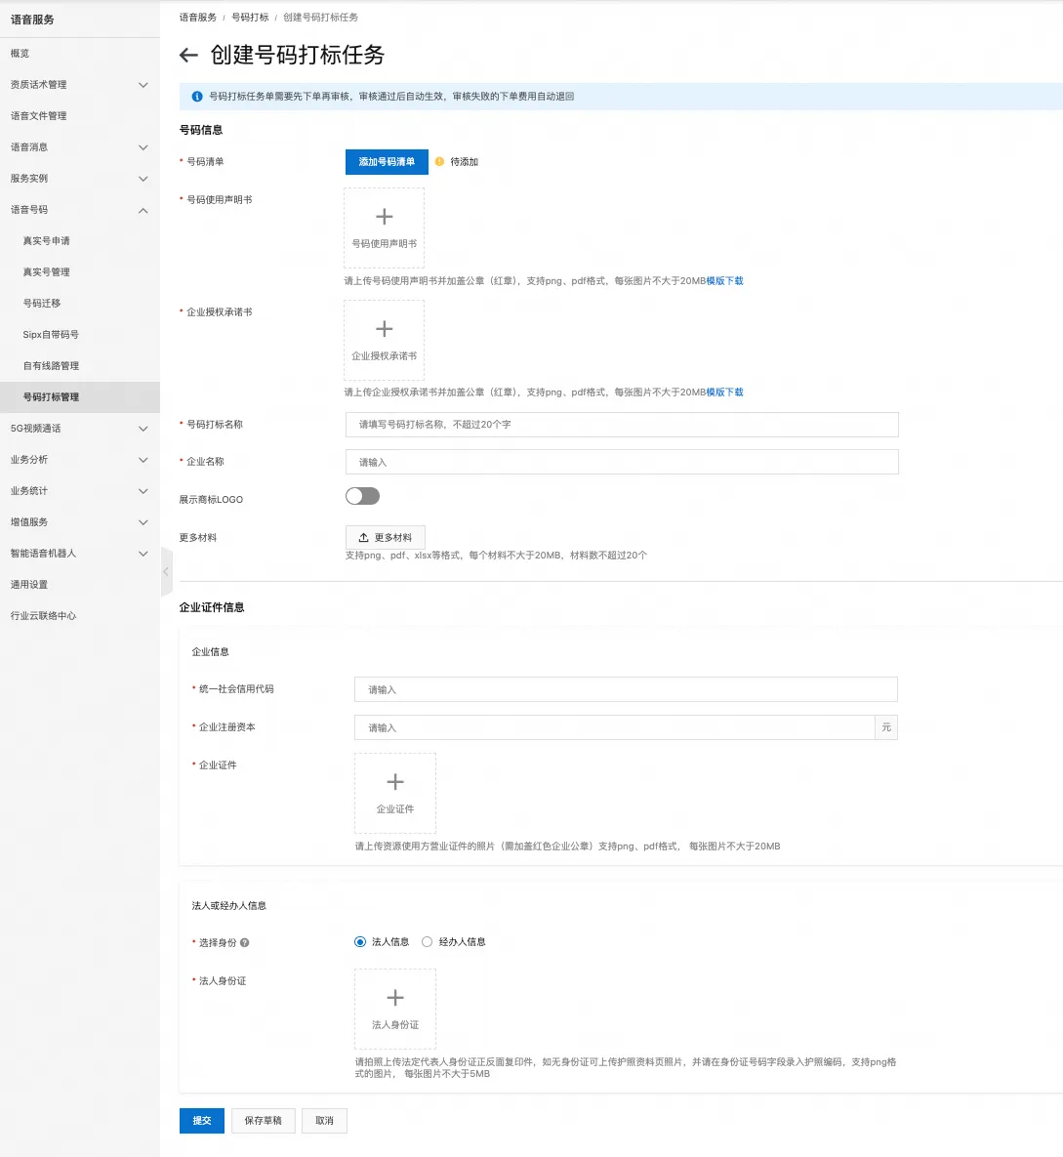1063x1157 pixels.
Task: Expand the 服务实例 sidebar section
Action: [143, 179]
